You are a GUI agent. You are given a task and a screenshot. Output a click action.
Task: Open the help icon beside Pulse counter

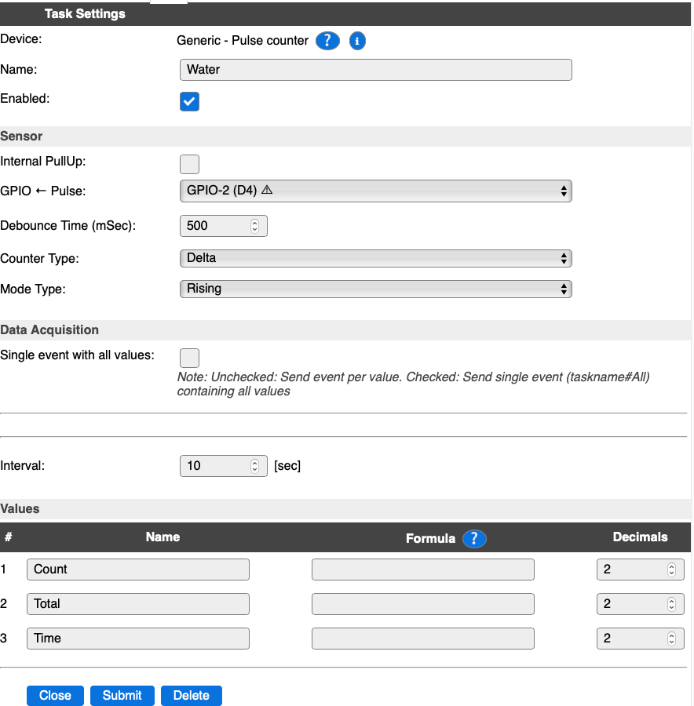pyautogui.click(x=327, y=41)
